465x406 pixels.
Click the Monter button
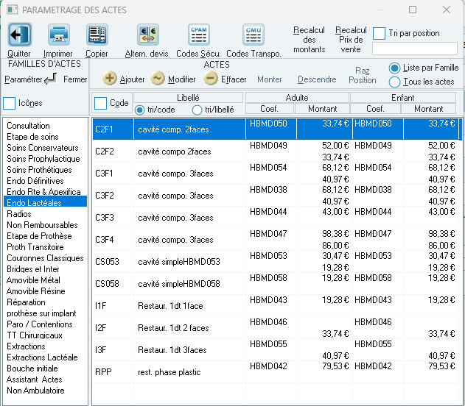(x=269, y=79)
